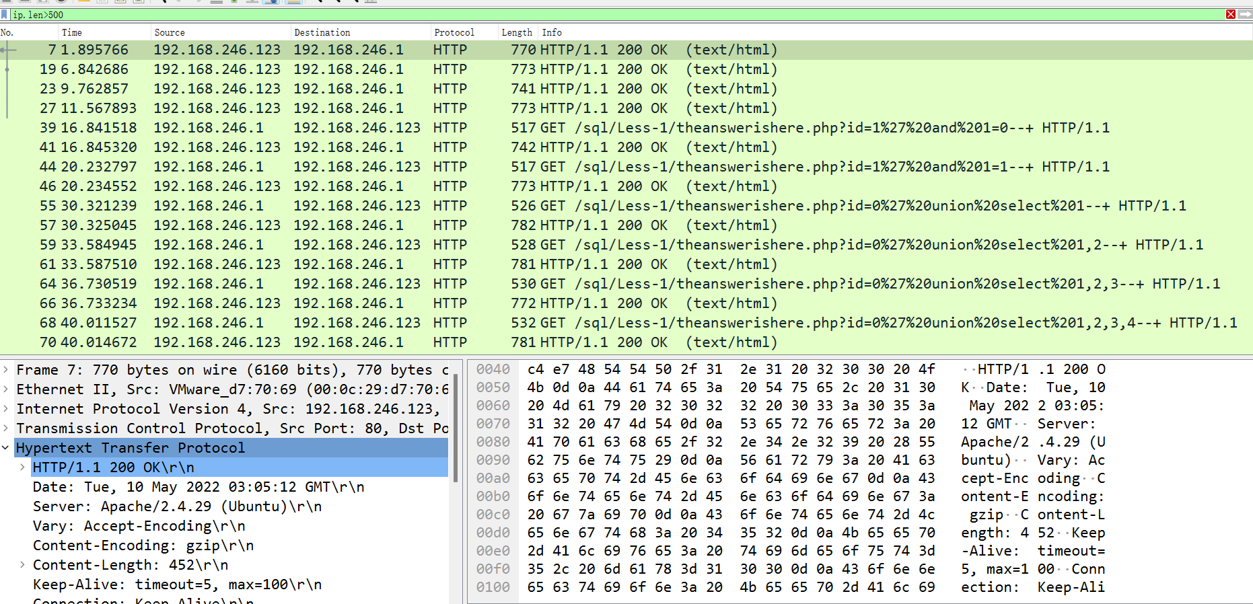Select the Keep-Alive: timeout=5 line
The width and height of the screenshot is (1253, 604).
coord(177,584)
